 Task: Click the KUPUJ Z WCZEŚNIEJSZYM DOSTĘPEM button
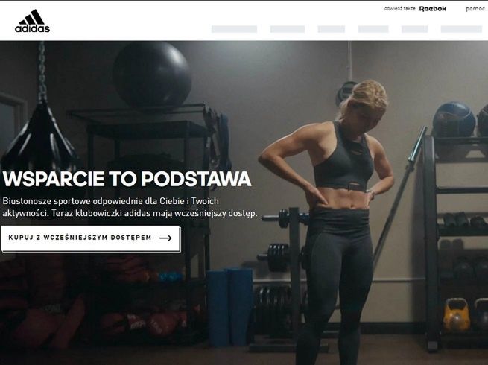click(91, 238)
